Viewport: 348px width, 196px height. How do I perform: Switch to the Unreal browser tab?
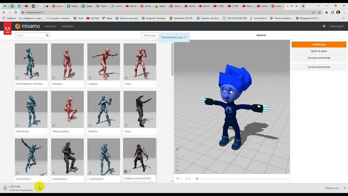(263, 6)
